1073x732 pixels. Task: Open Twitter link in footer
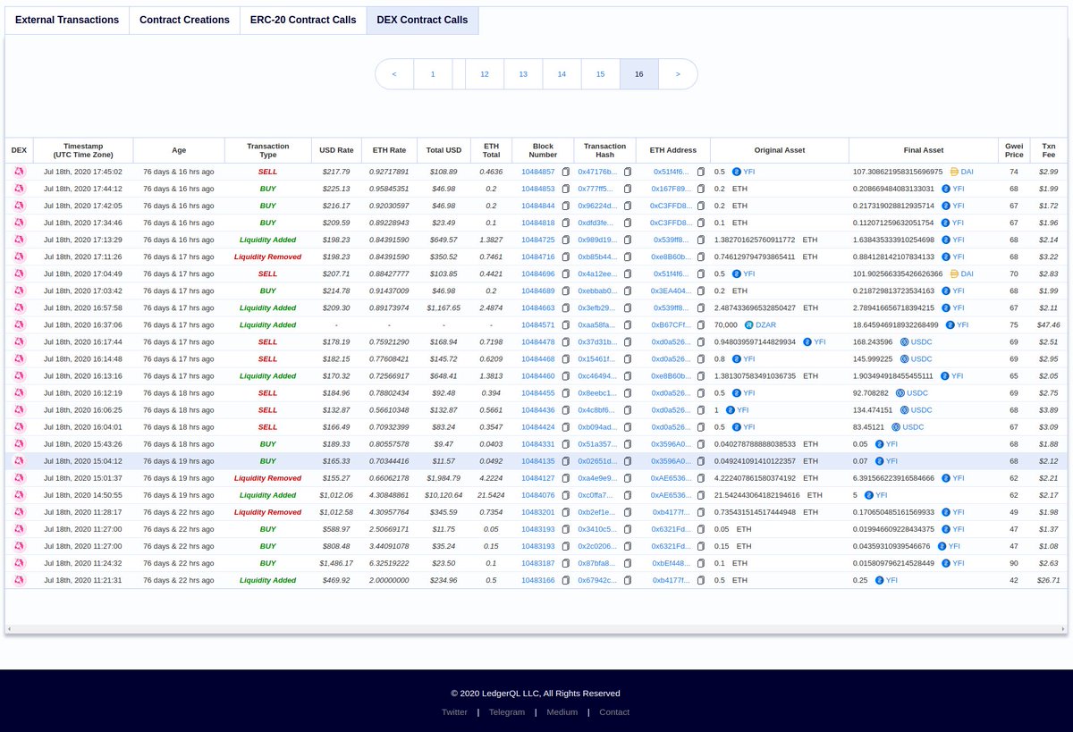pyautogui.click(x=454, y=712)
